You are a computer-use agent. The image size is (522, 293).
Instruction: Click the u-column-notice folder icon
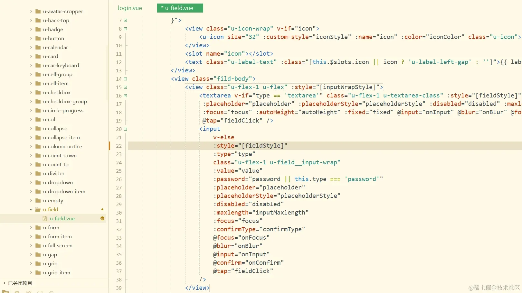click(x=38, y=147)
